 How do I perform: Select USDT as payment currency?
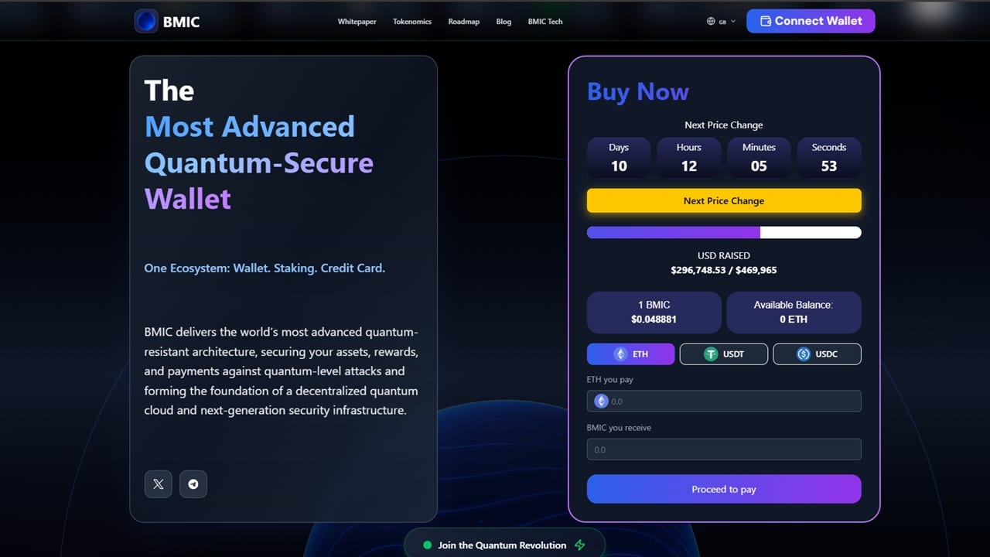tap(724, 354)
